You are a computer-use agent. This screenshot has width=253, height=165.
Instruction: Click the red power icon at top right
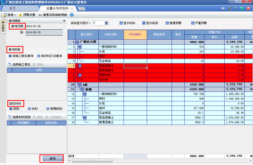(x=248, y=8)
